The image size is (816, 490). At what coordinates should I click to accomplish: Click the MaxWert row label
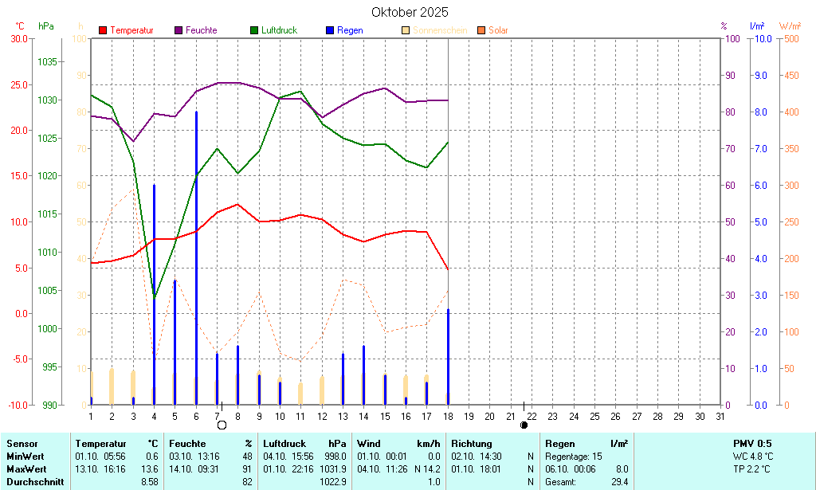tap(25, 468)
